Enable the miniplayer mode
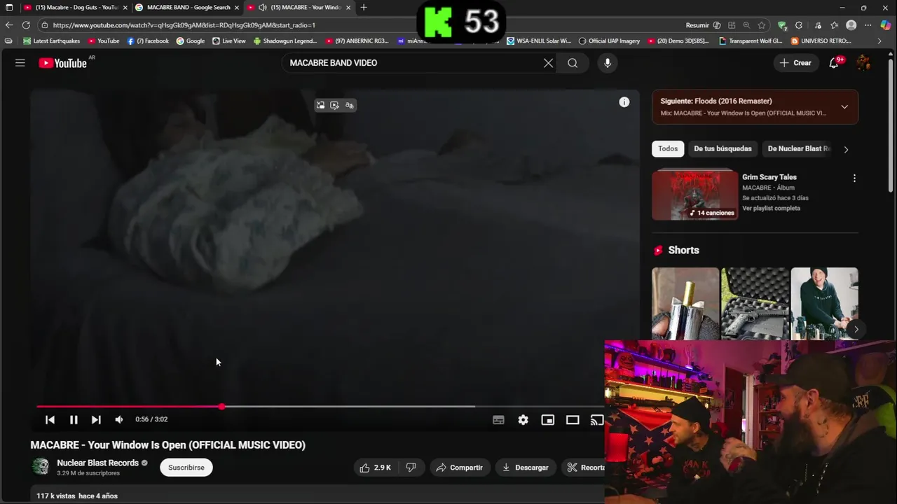This screenshot has width=897, height=504. 548,420
